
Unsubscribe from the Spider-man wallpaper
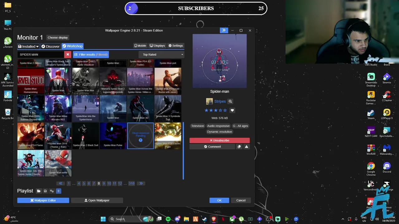point(219,140)
